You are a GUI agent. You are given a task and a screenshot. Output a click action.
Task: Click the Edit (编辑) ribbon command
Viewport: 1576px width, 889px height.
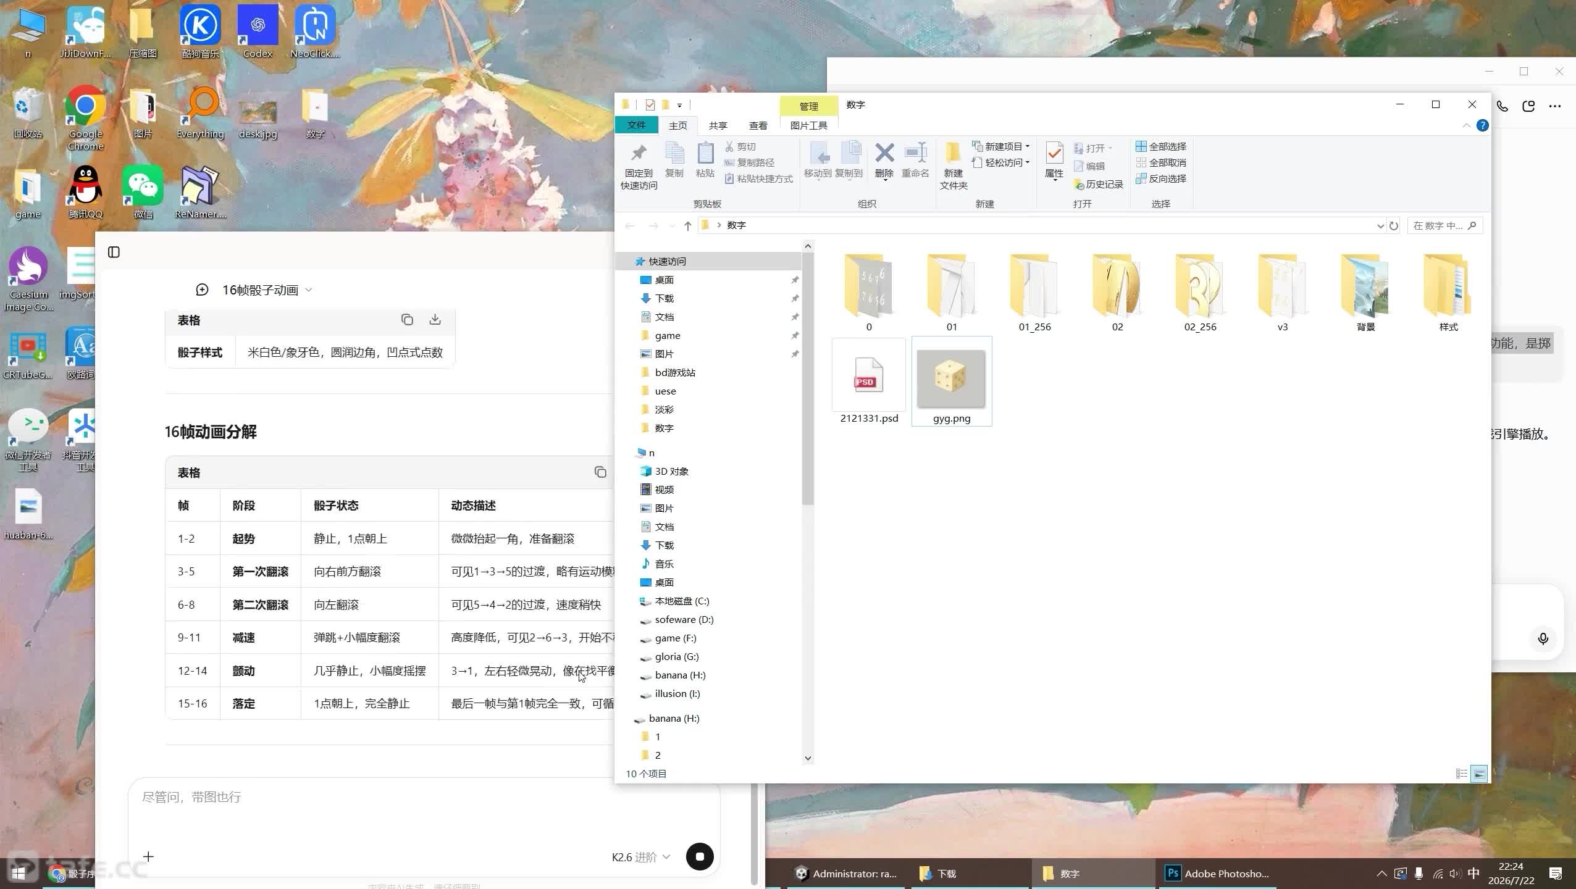1089,166
